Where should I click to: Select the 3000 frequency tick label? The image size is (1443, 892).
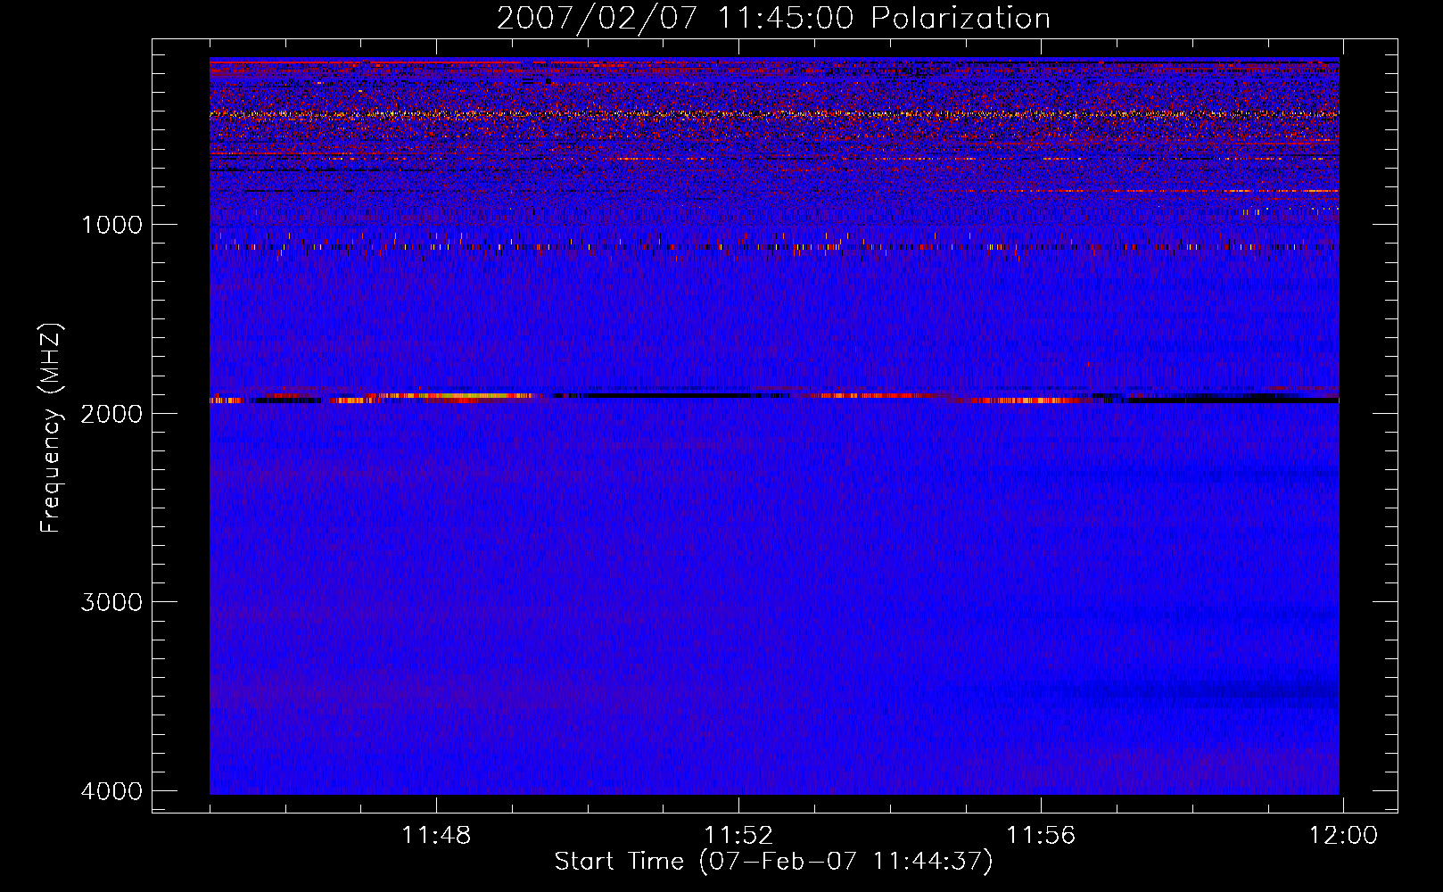tap(111, 602)
